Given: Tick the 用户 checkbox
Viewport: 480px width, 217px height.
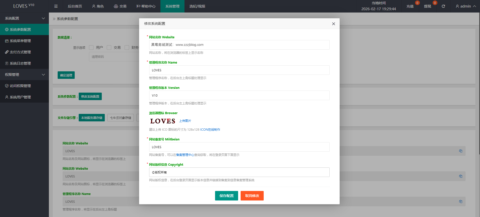Looking at the screenshot, I should (x=91, y=48).
